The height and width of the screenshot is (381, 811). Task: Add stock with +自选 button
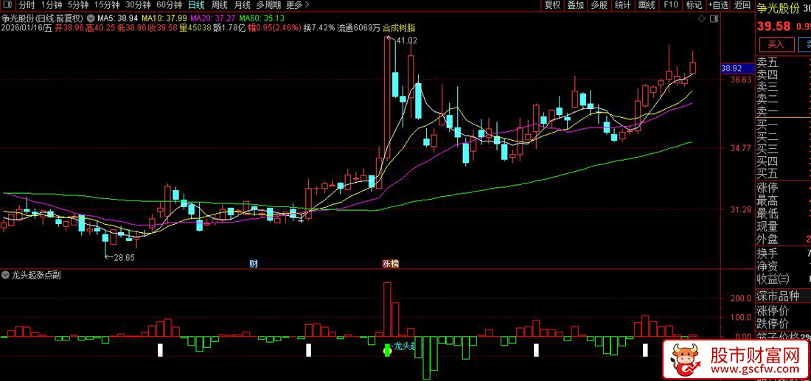coord(718,5)
